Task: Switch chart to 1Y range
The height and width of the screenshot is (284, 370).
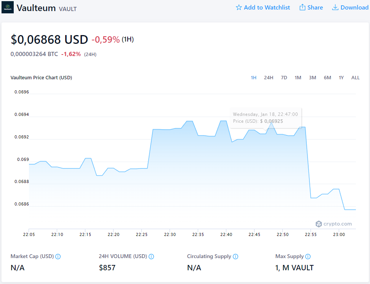Action: pyautogui.click(x=341, y=78)
